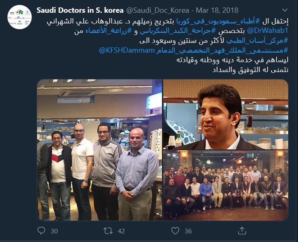Visit the @Saudi_Doc_Korea handle
This screenshot has width=298, height=242.
(x=158, y=11)
